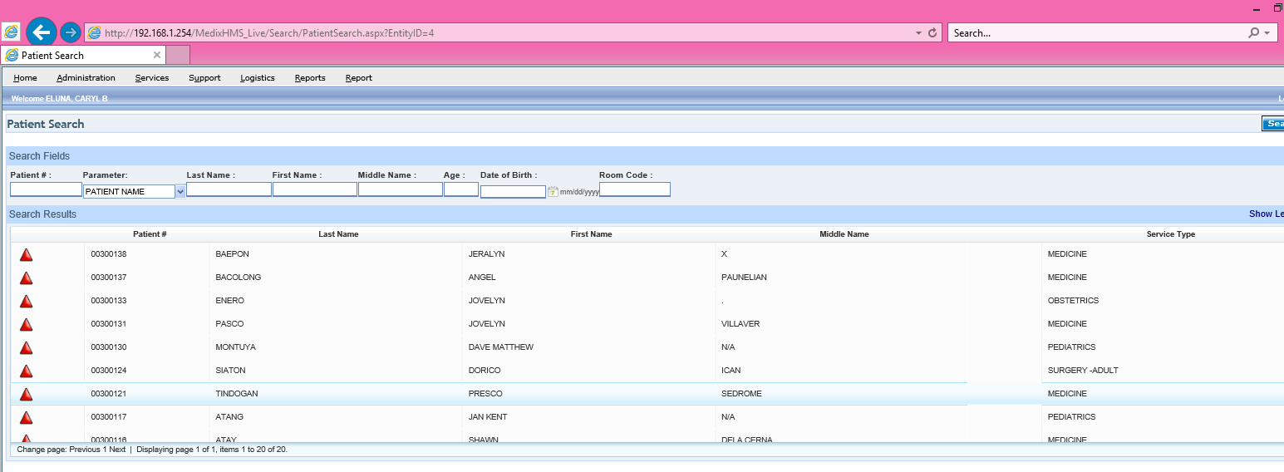This screenshot has height=472, width=1284.
Task: Select middle name PAUNELIAN cell
Action: pos(744,278)
